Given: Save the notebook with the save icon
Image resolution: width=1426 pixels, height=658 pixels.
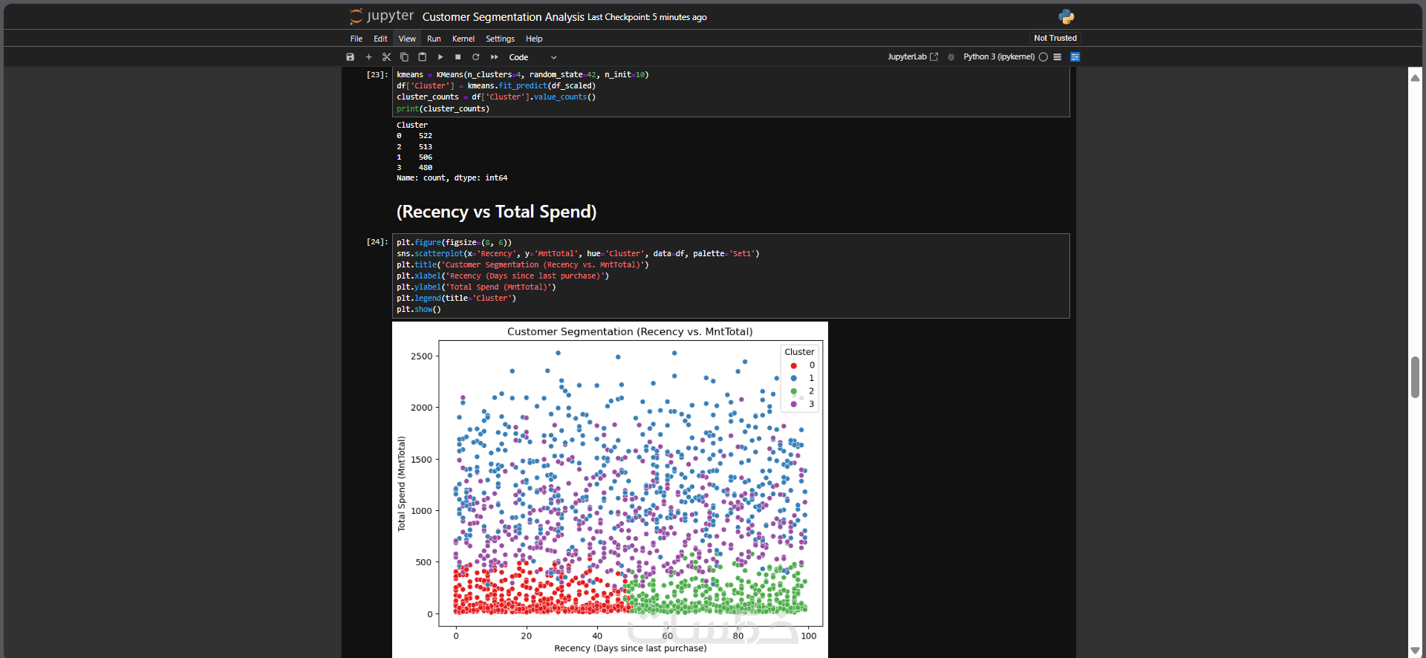Looking at the screenshot, I should 351,57.
